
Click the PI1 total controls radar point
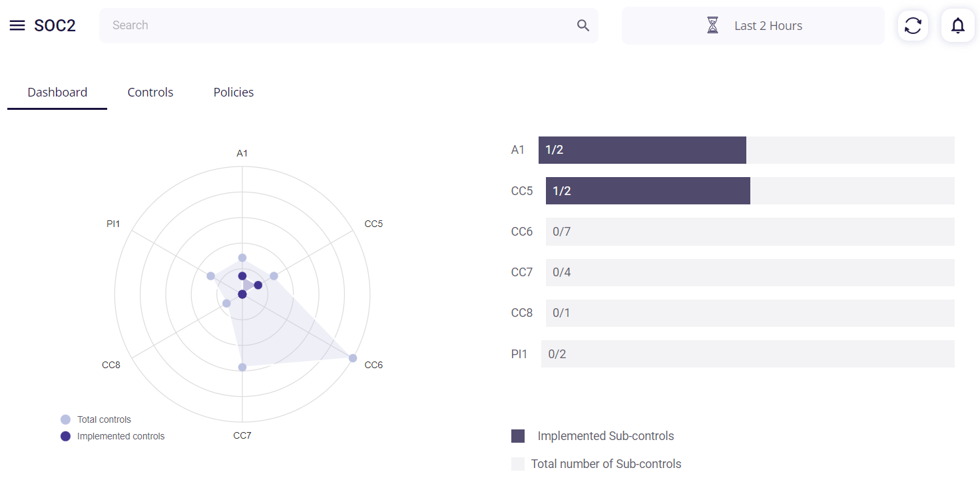pyautogui.click(x=210, y=276)
